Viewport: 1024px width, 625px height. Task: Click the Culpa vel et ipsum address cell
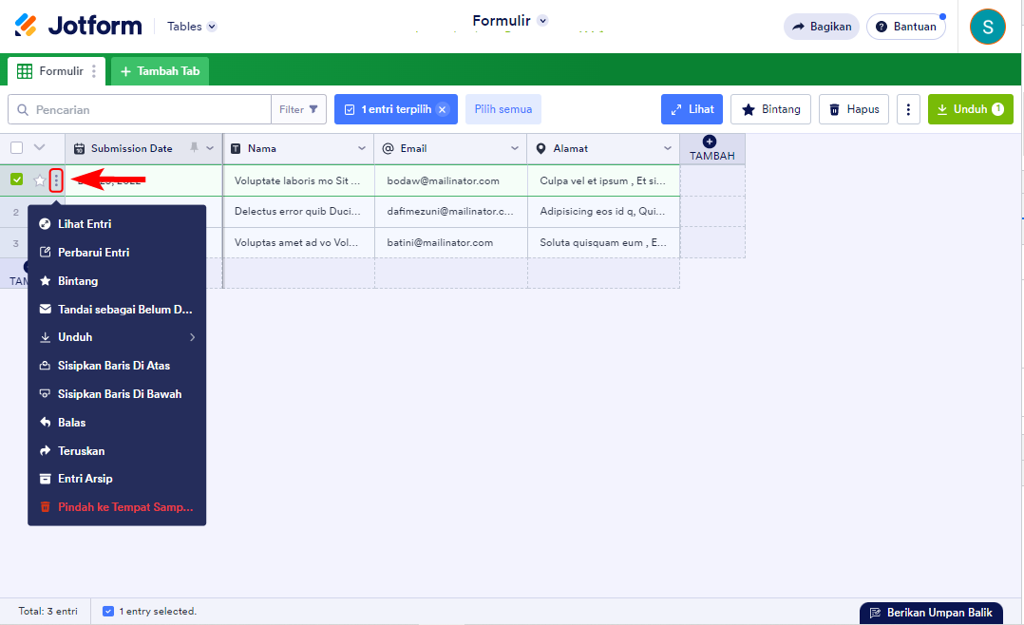(603, 180)
